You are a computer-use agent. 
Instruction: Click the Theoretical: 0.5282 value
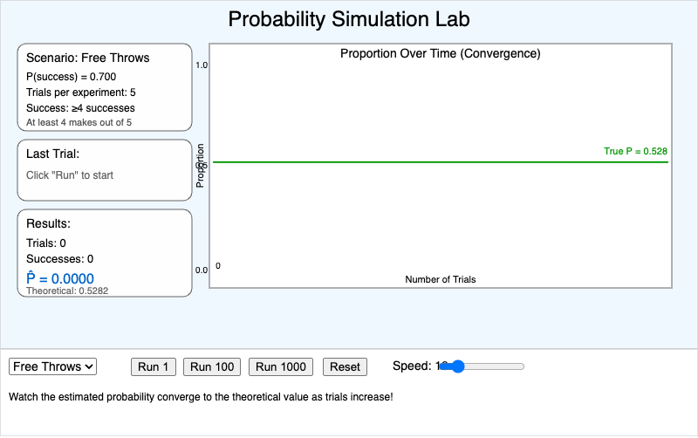67,291
